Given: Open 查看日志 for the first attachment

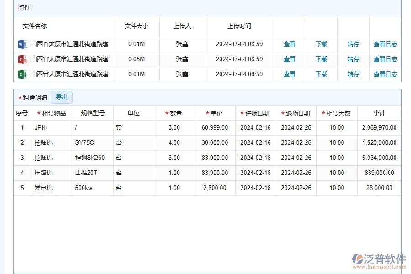Looking at the screenshot, I should pyautogui.click(x=385, y=44).
